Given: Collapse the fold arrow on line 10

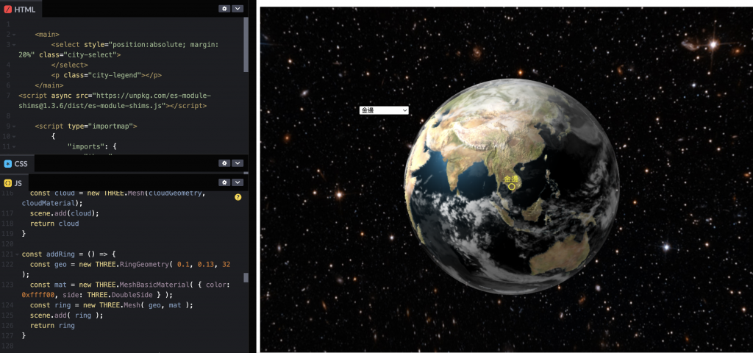Looking at the screenshot, I should 13,137.
